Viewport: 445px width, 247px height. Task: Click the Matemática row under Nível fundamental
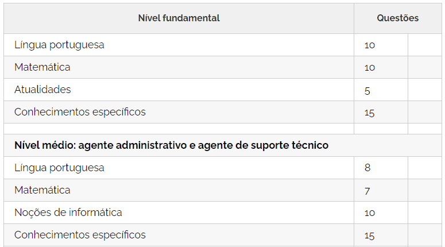pyautogui.click(x=223, y=67)
